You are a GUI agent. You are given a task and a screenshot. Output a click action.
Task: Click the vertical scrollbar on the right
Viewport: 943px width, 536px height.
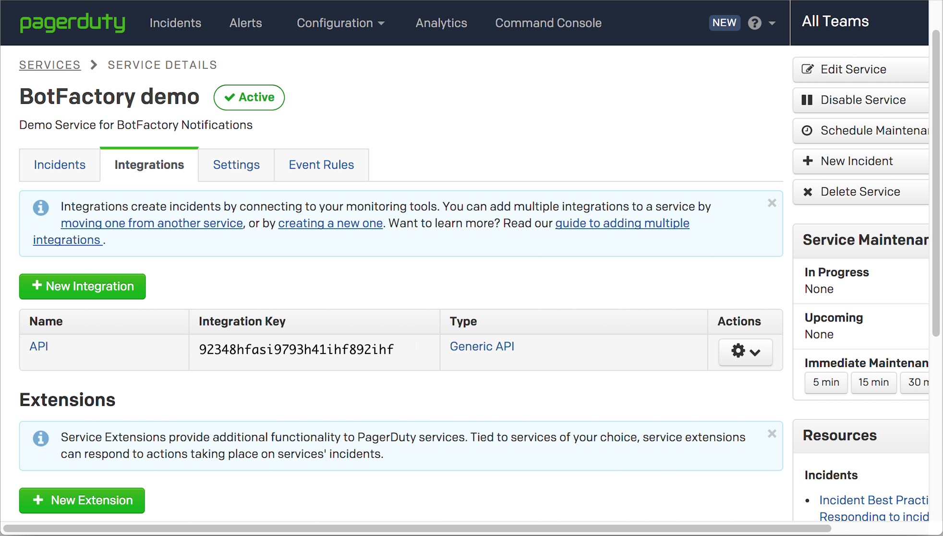pos(935,183)
